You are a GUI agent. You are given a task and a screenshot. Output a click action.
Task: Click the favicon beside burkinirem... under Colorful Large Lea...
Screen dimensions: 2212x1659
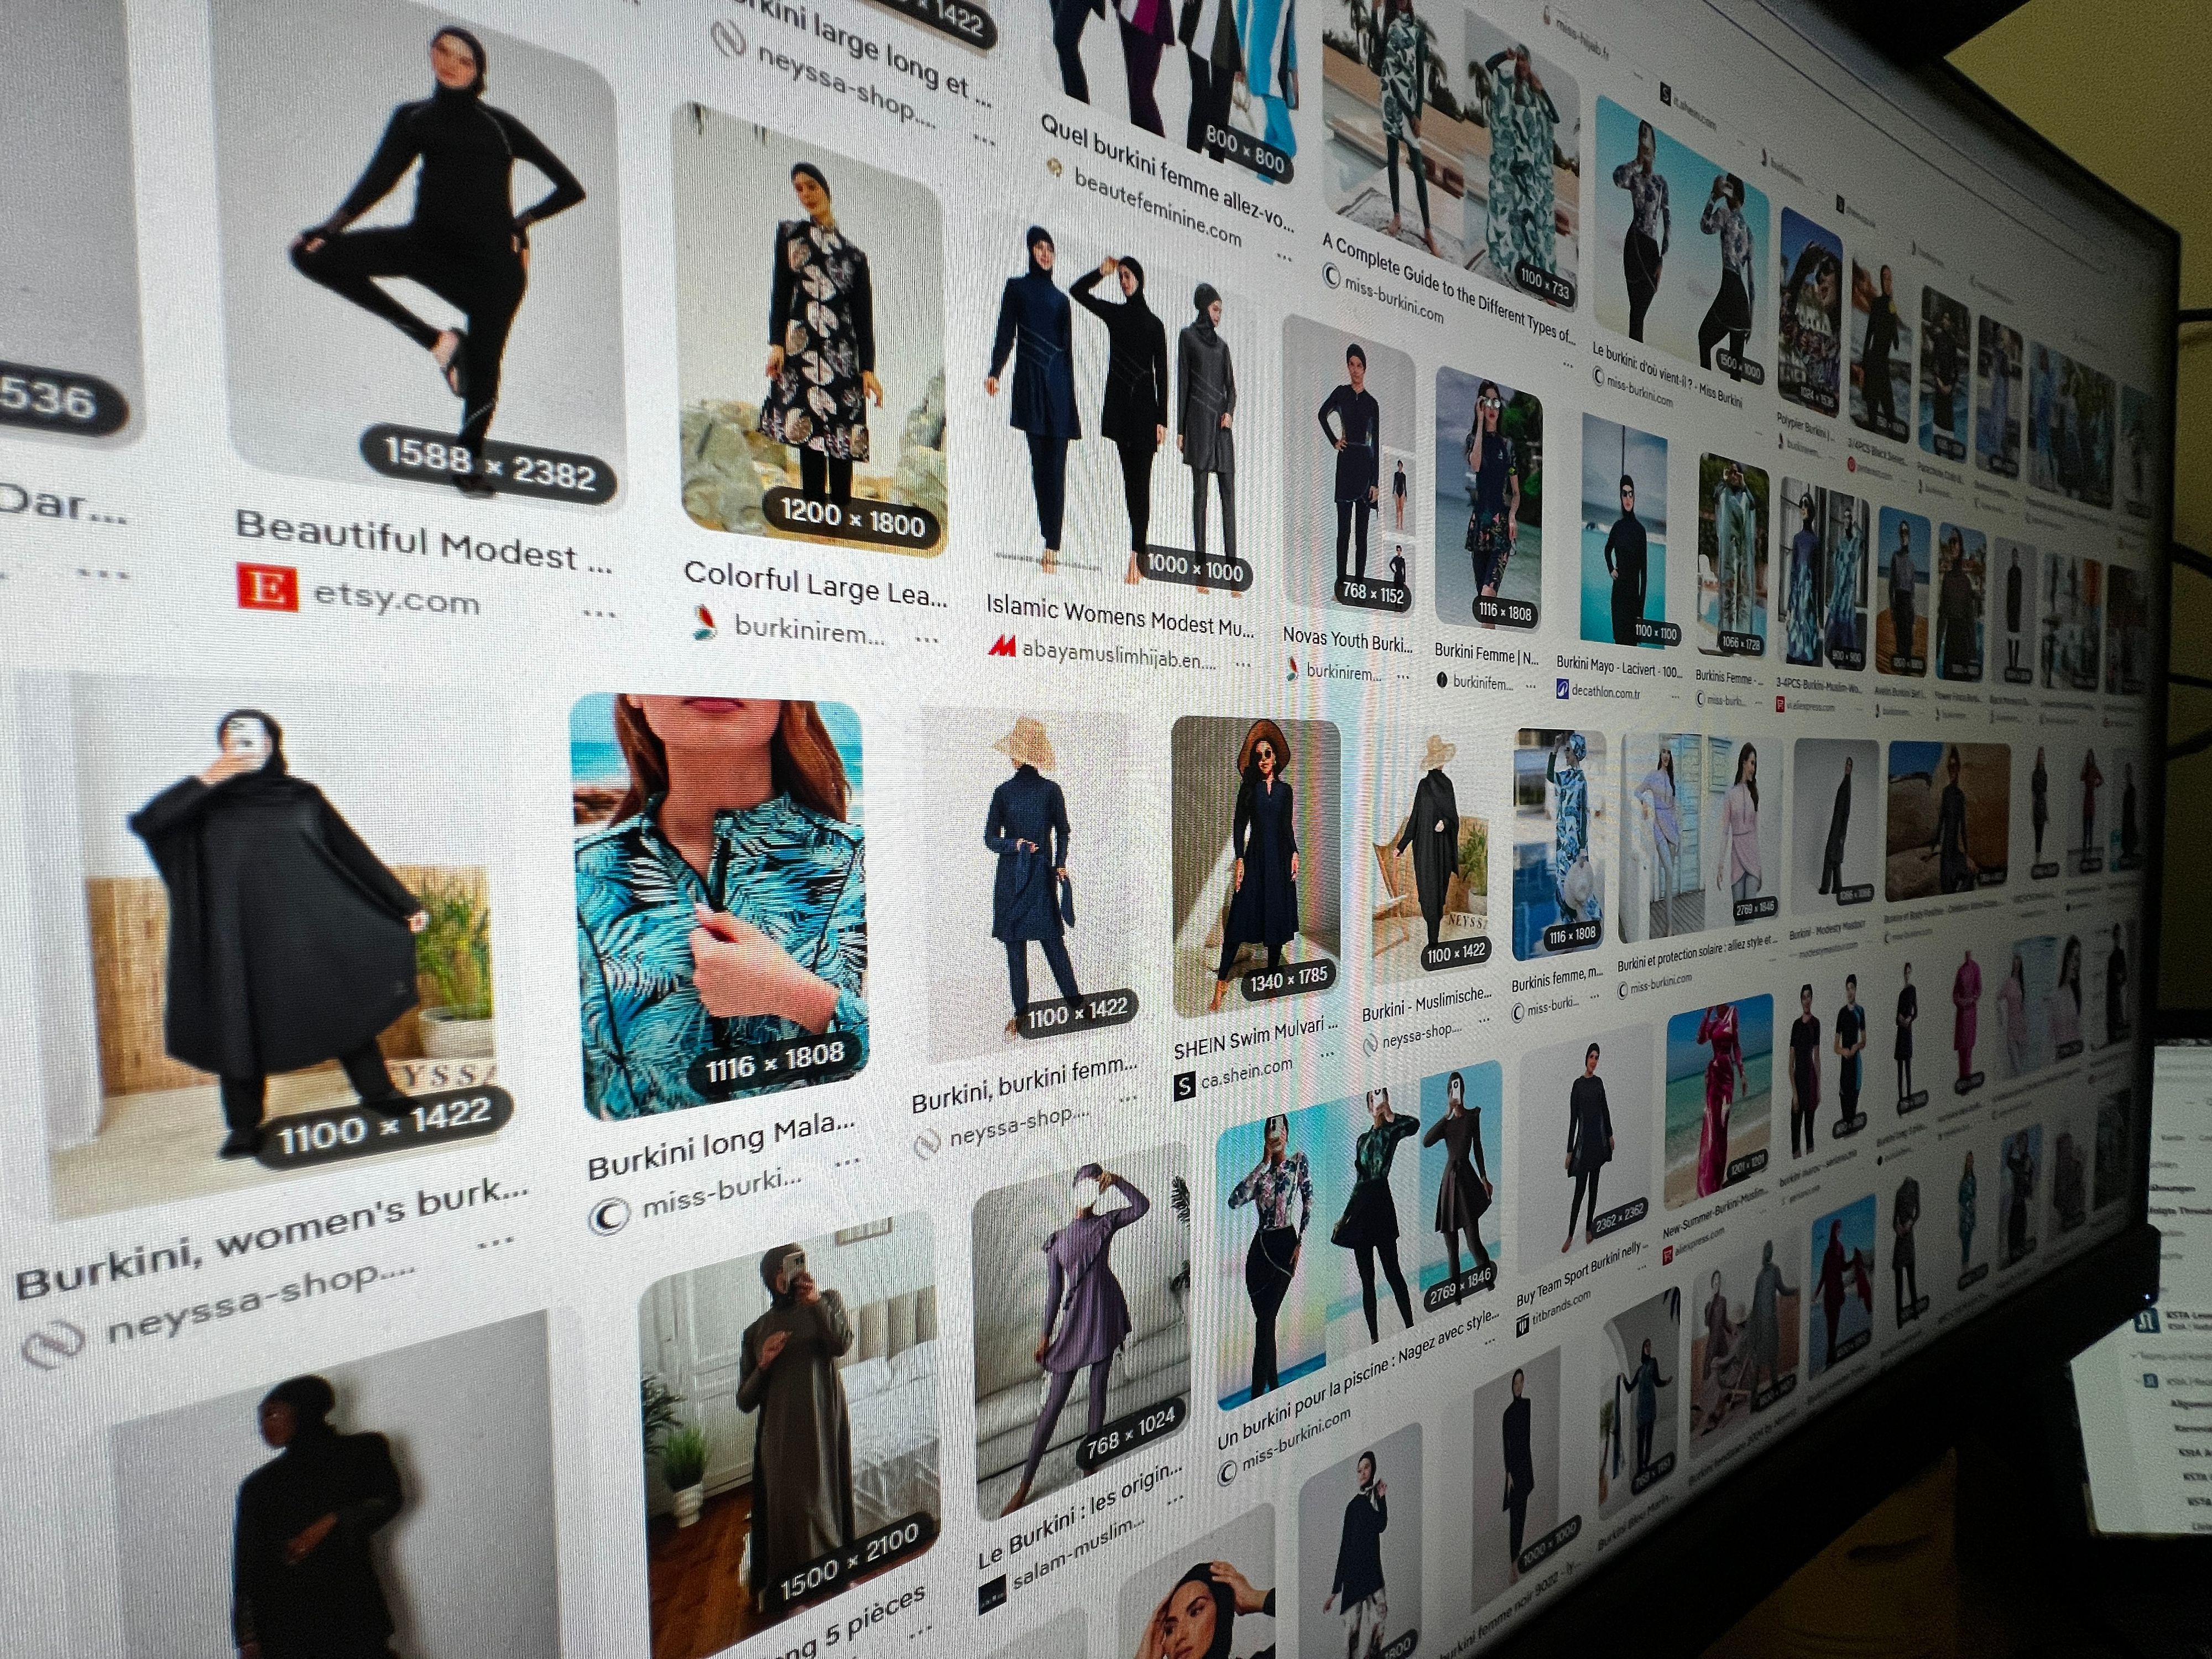pos(705,624)
